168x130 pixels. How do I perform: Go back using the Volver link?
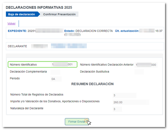tap(11, 24)
